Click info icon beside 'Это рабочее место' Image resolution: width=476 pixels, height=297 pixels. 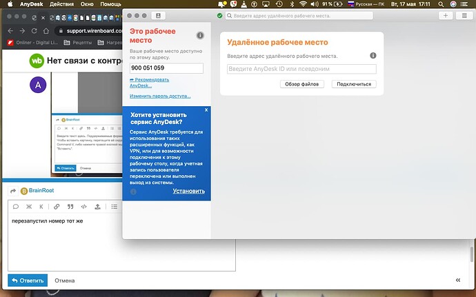click(200, 36)
